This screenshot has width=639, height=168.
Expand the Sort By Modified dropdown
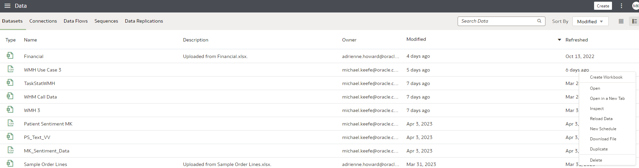(x=590, y=22)
